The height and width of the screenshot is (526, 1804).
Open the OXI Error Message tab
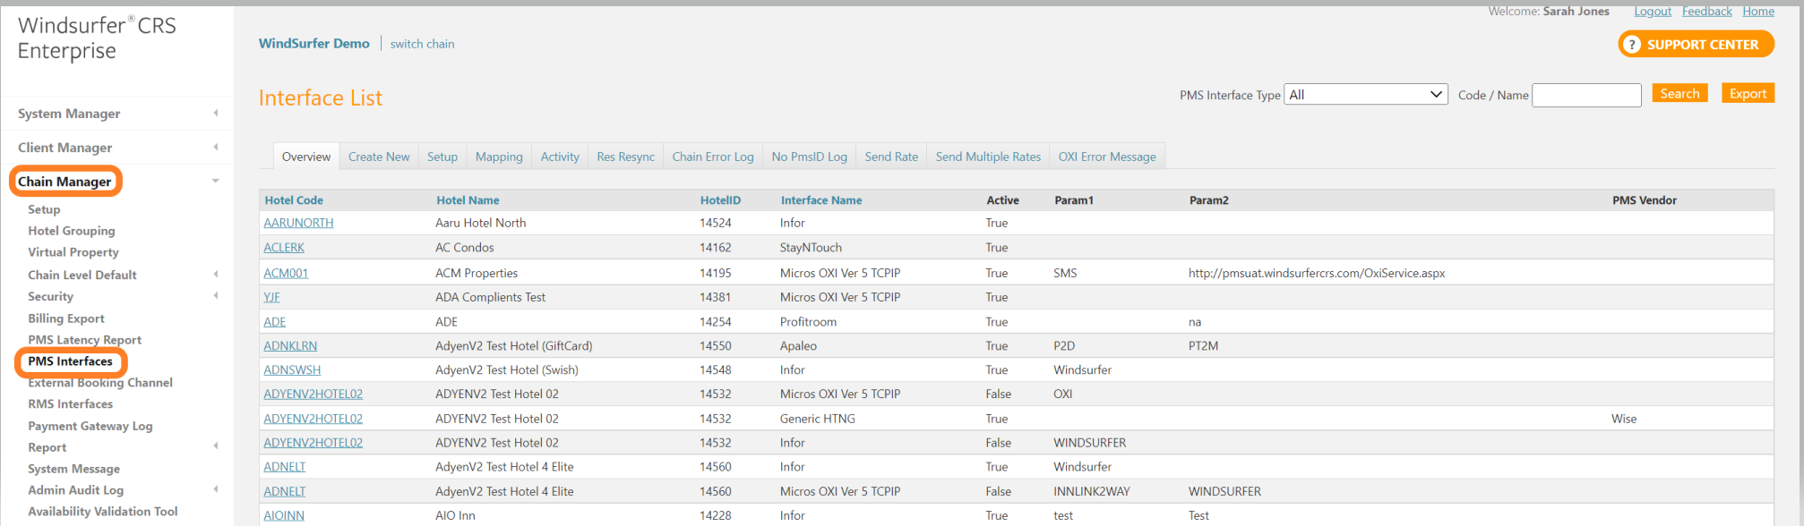point(1107,157)
